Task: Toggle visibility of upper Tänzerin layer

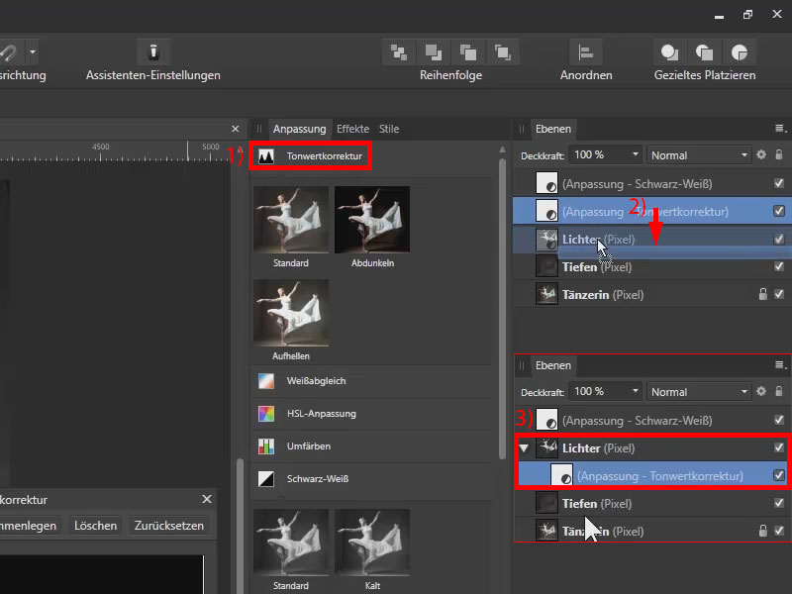Action: point(779,294)
